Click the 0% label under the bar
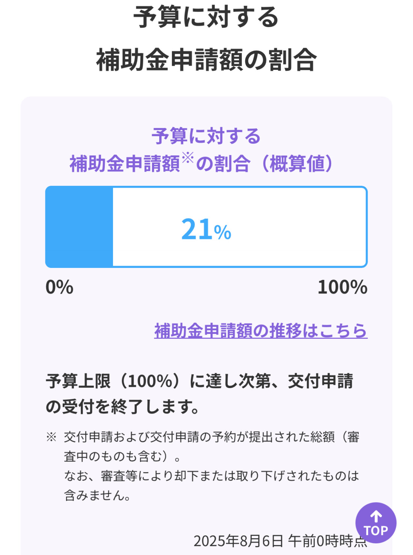 coord(59,287)
